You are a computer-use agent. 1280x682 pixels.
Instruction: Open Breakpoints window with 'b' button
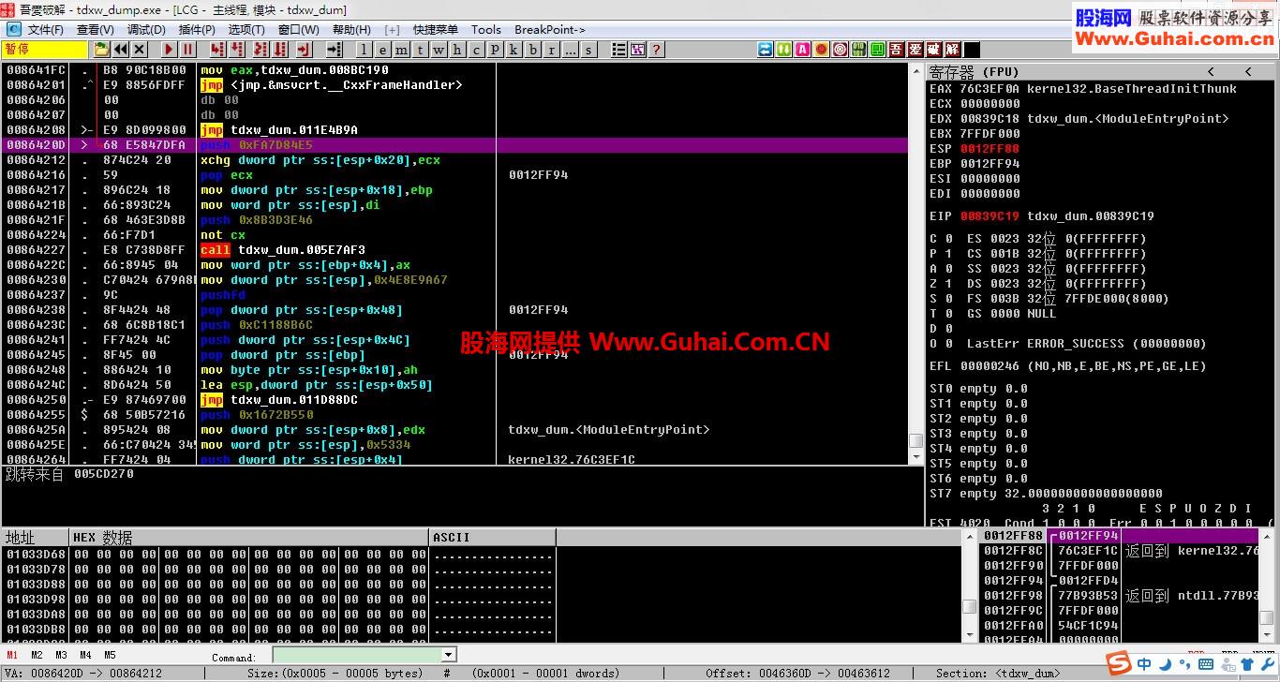532,50
